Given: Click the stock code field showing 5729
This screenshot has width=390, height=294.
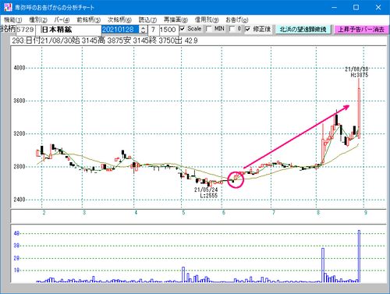Looking at the screenshot, I should pyautogui.click(x=25, y=30).
